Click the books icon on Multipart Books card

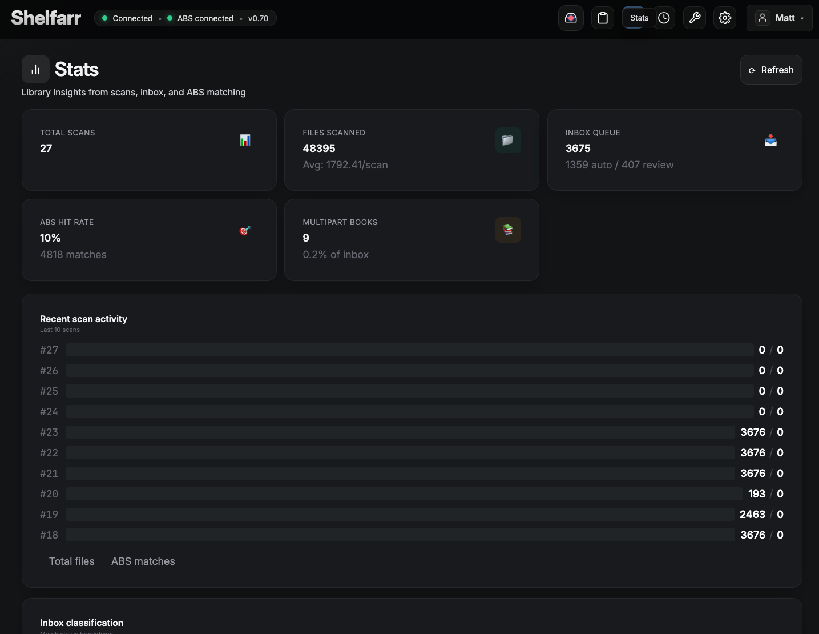click(x=508, y=230)
